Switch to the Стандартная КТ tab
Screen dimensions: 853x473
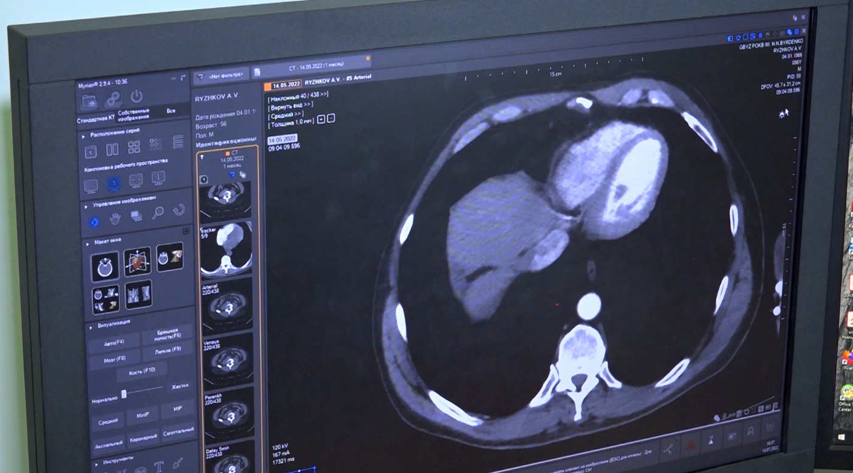coord(96,119)
